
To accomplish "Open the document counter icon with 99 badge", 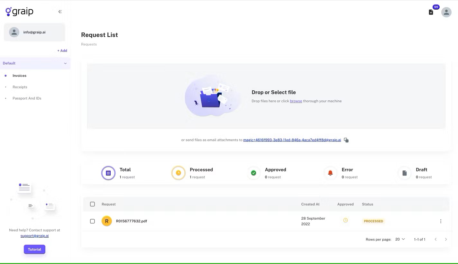I will coord(431,12).
